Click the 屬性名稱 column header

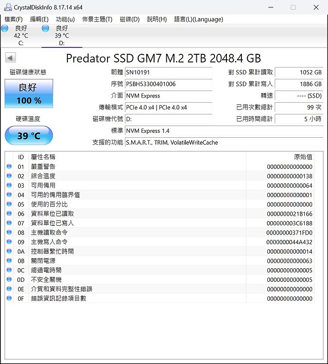(137, 157)
